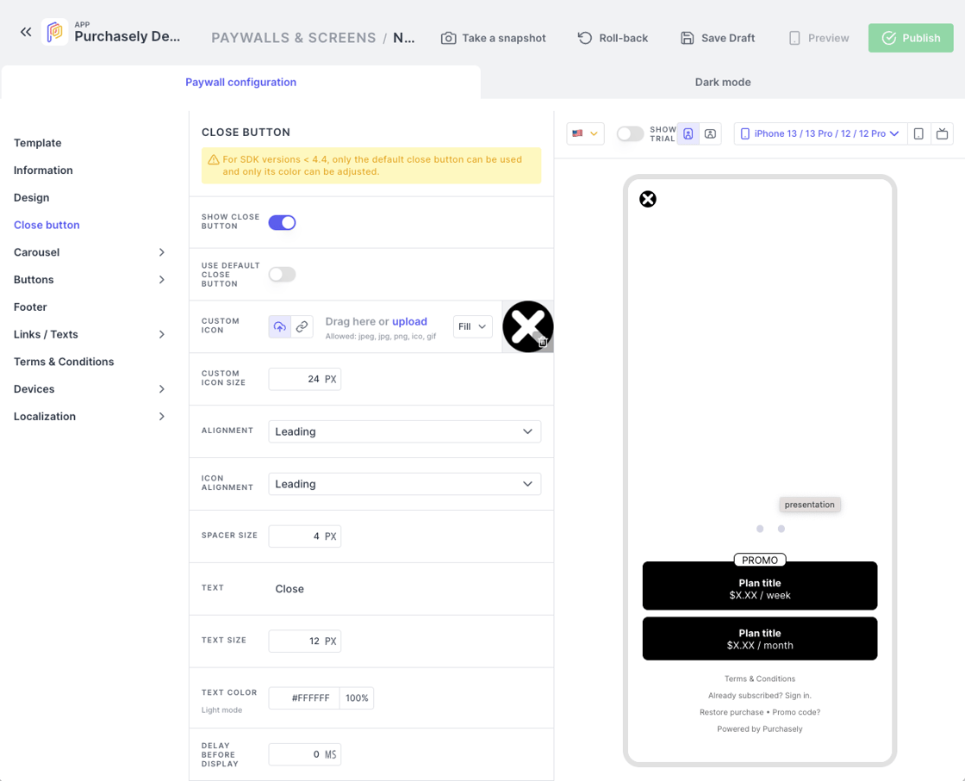Select the TV device preview icon
The image size is (965, 781).
(x=942, y=133)
